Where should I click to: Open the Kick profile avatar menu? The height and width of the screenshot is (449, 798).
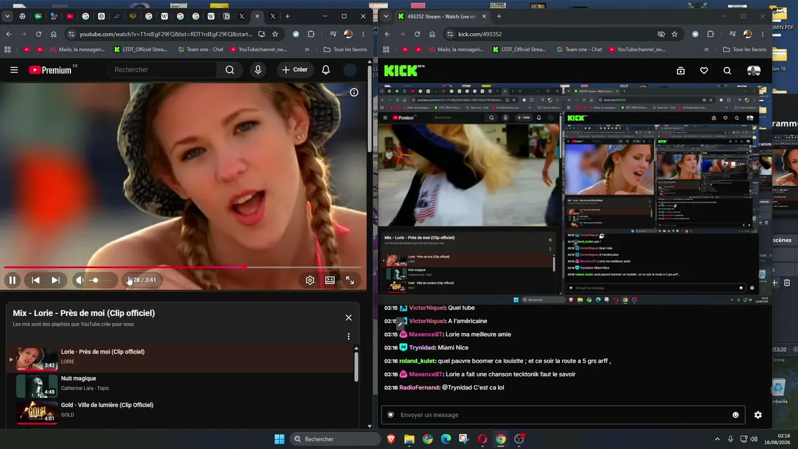click(x=754, y=71)
